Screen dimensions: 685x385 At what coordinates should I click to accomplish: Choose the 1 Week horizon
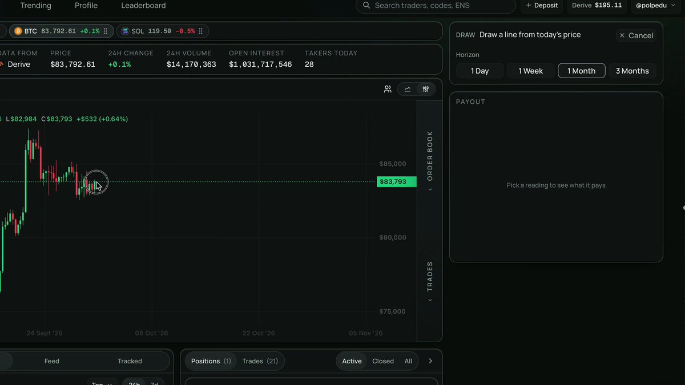tap(531, 71)
